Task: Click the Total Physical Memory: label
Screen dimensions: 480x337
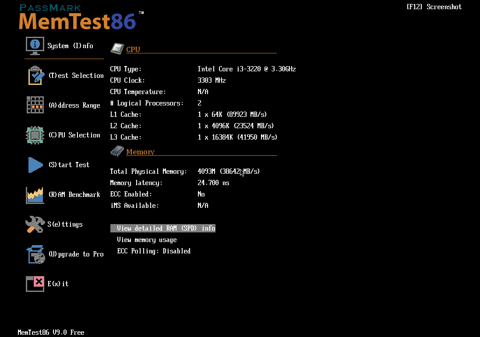Action: point(148,171)
